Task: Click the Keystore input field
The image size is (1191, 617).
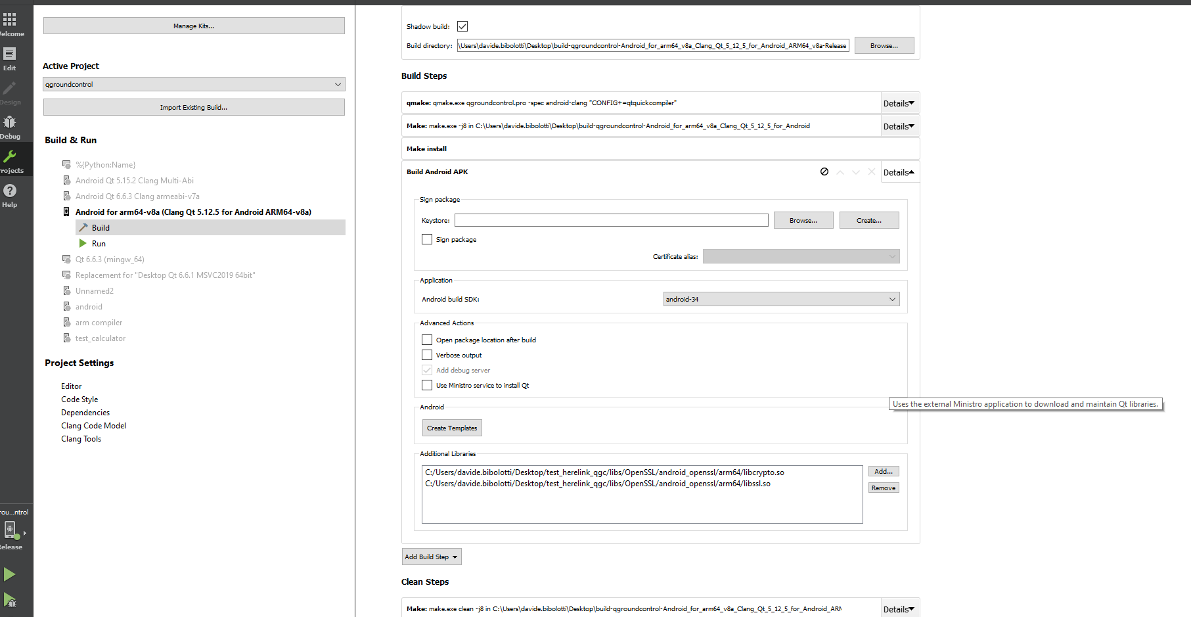Action: 611,220
